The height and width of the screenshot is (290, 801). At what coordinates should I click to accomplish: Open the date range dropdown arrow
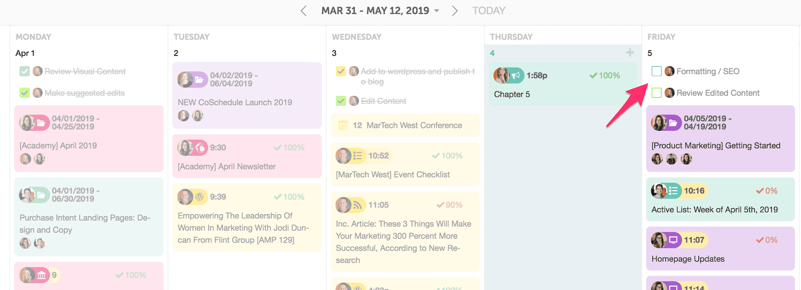point(437,11)
